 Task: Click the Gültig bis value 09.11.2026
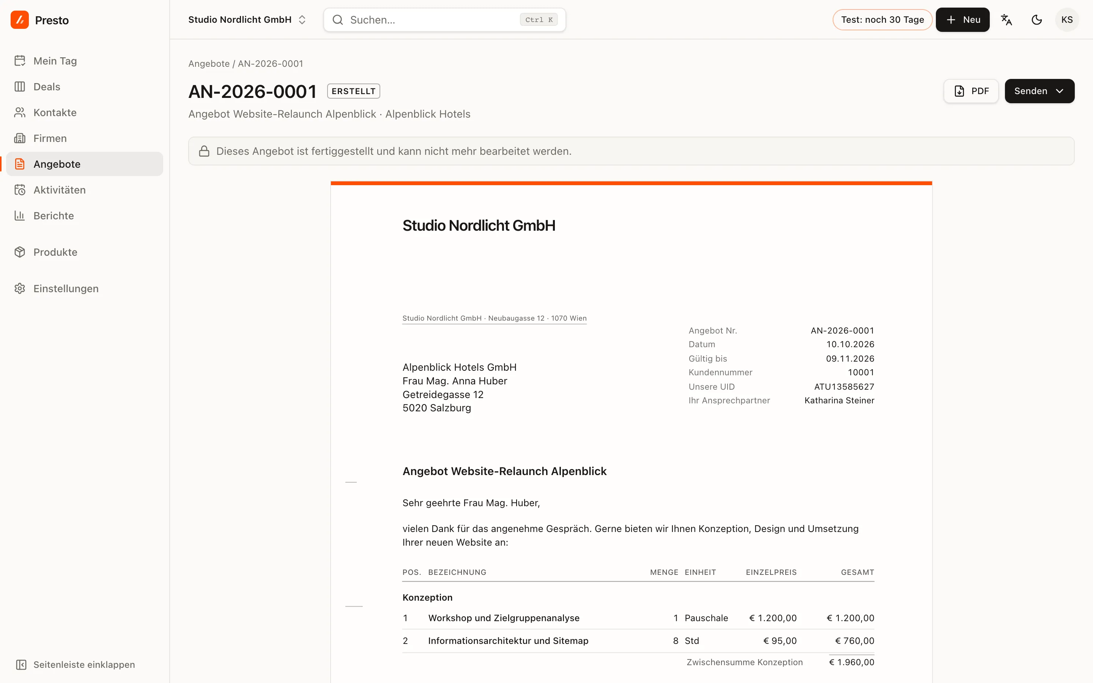click(x=850, y=359)
